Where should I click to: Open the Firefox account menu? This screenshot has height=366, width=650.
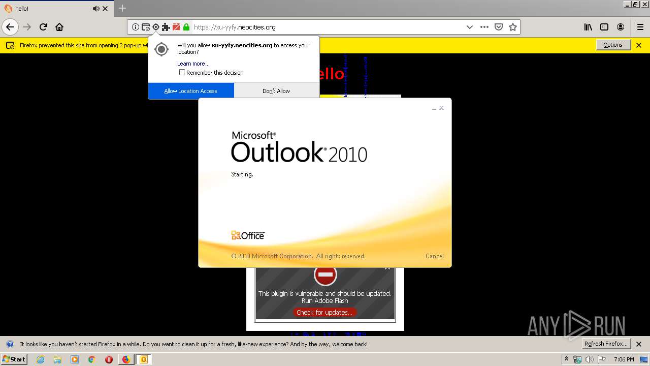click(621, 27)
